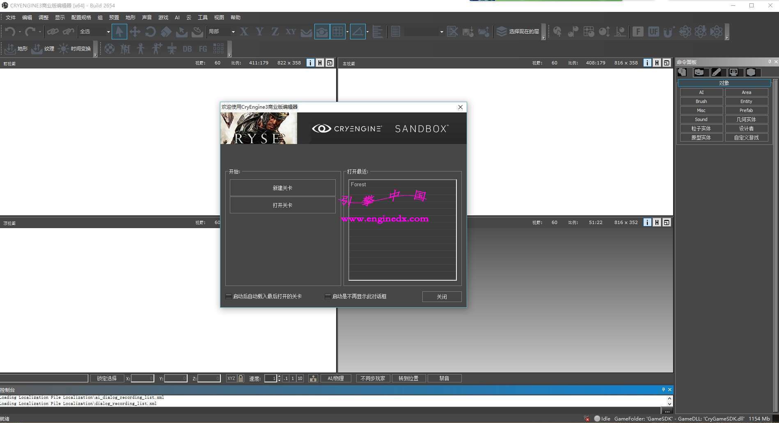Open the 地形 menu in menu bar
The image size is (779, 423).
click(131, 18)
